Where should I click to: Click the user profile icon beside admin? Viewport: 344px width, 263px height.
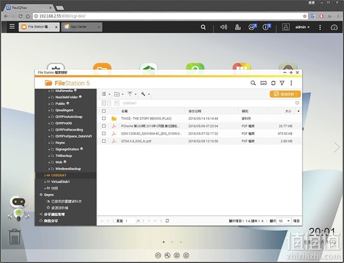[286, 27]
